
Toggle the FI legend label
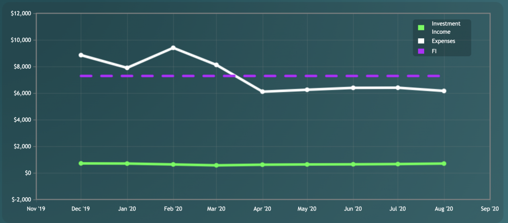pos(434,51)
